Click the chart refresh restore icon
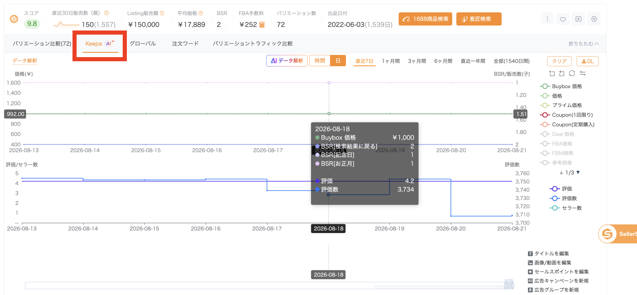The image size is (637, 295). [572, 73]
